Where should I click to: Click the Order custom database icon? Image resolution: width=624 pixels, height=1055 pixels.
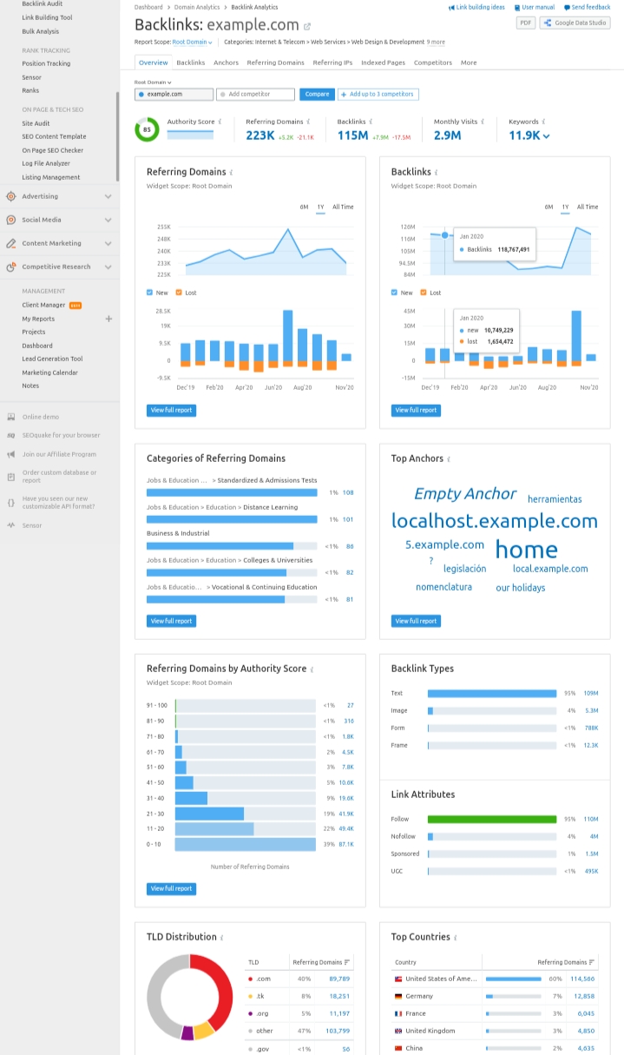[x=11, y=476]
